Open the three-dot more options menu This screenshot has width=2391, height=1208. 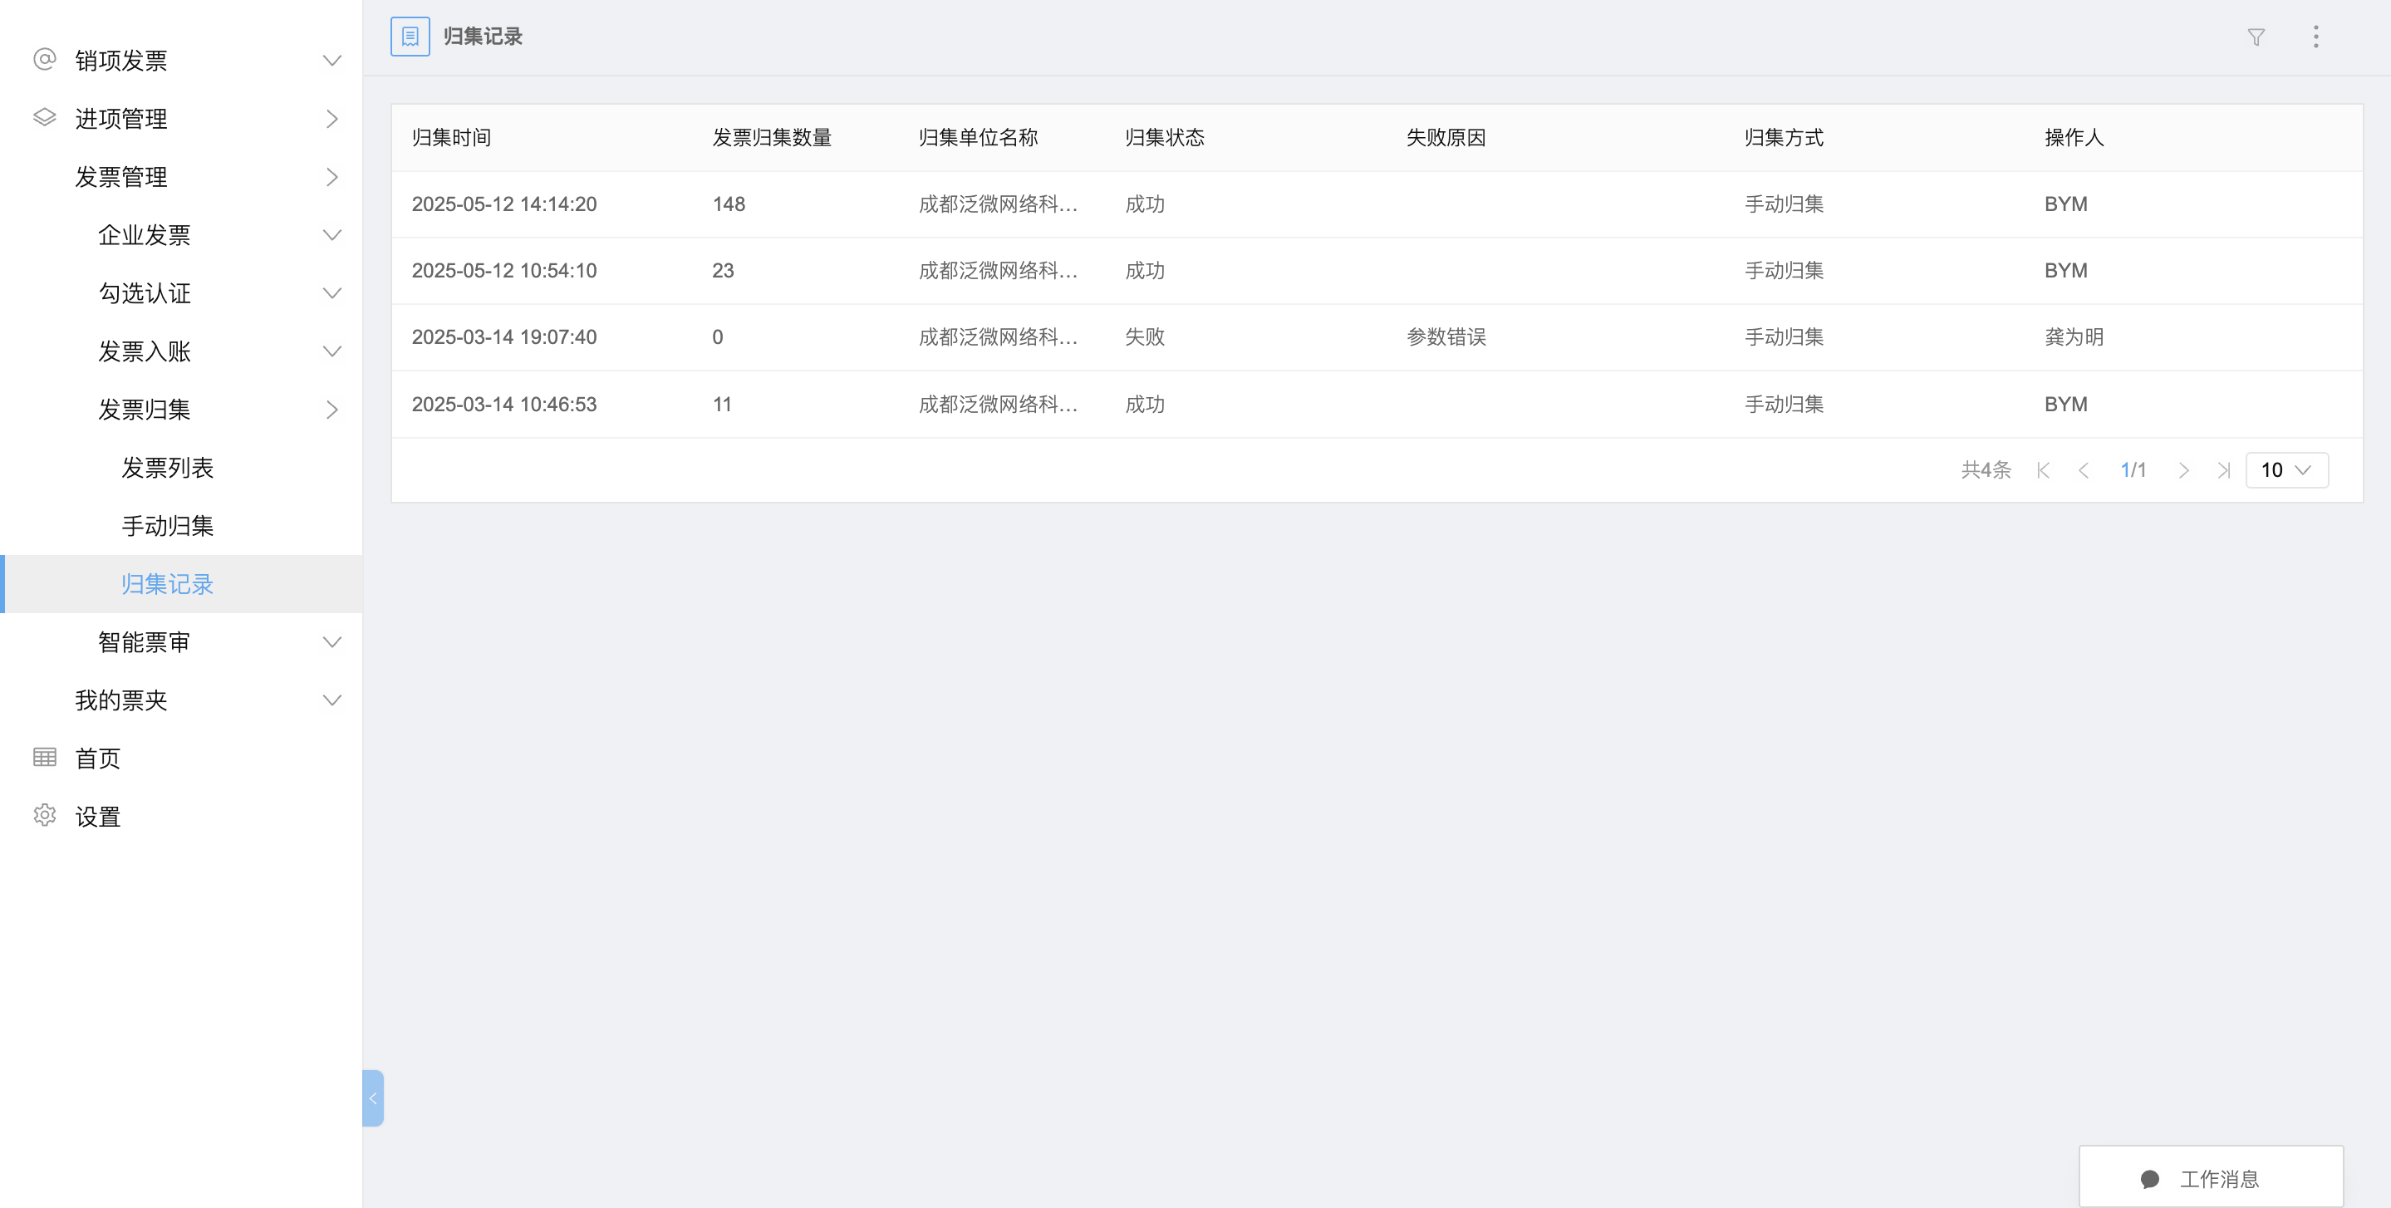[2316, 37]
